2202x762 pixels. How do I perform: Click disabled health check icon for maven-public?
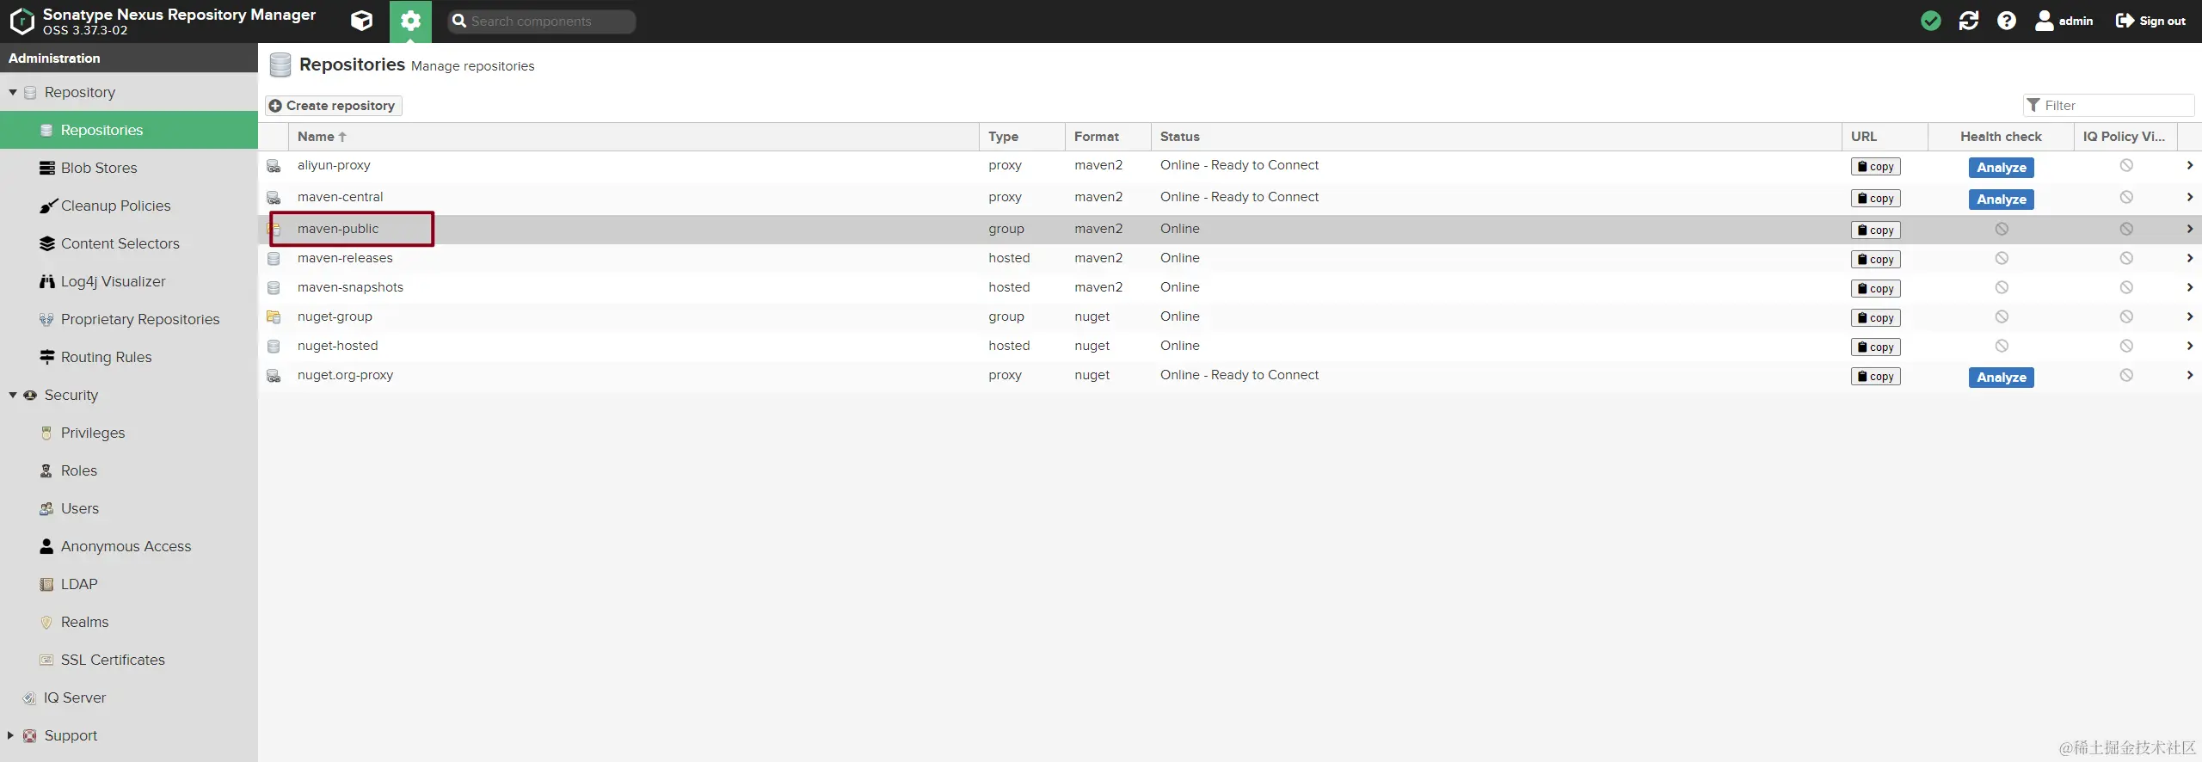point(2002,229)
